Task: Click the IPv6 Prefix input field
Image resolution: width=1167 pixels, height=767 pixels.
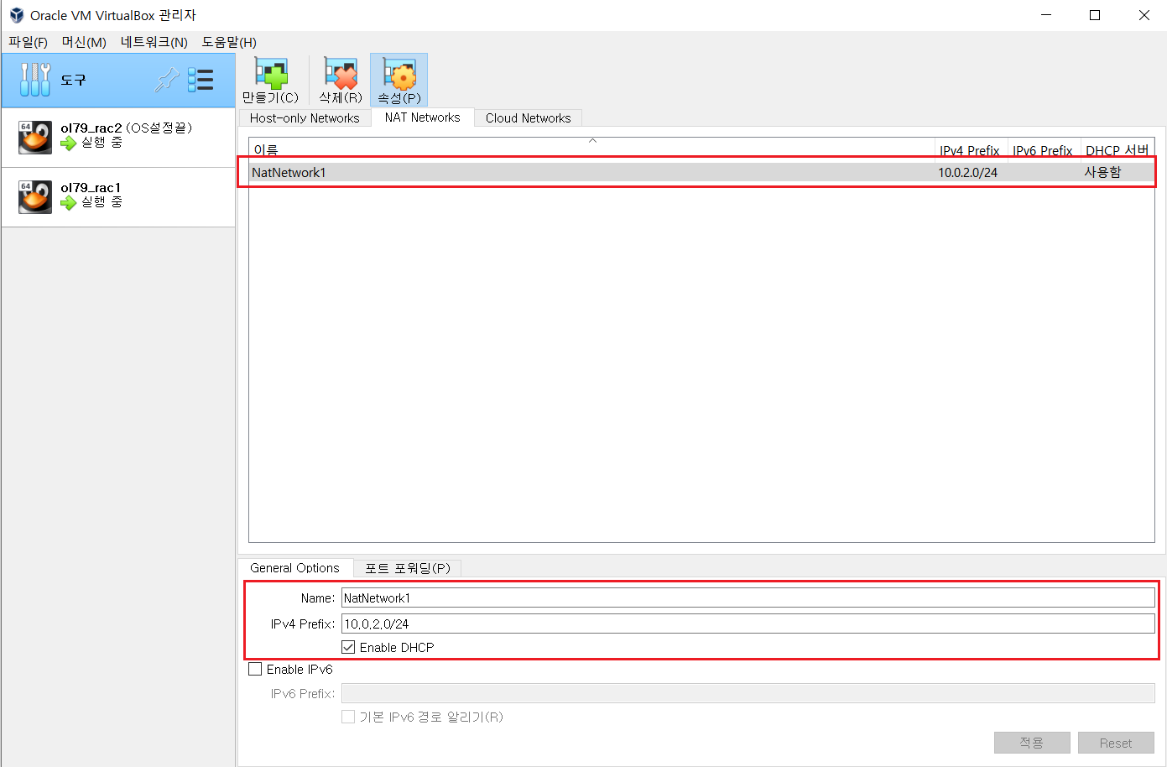Action: click(x=748, y=693)
